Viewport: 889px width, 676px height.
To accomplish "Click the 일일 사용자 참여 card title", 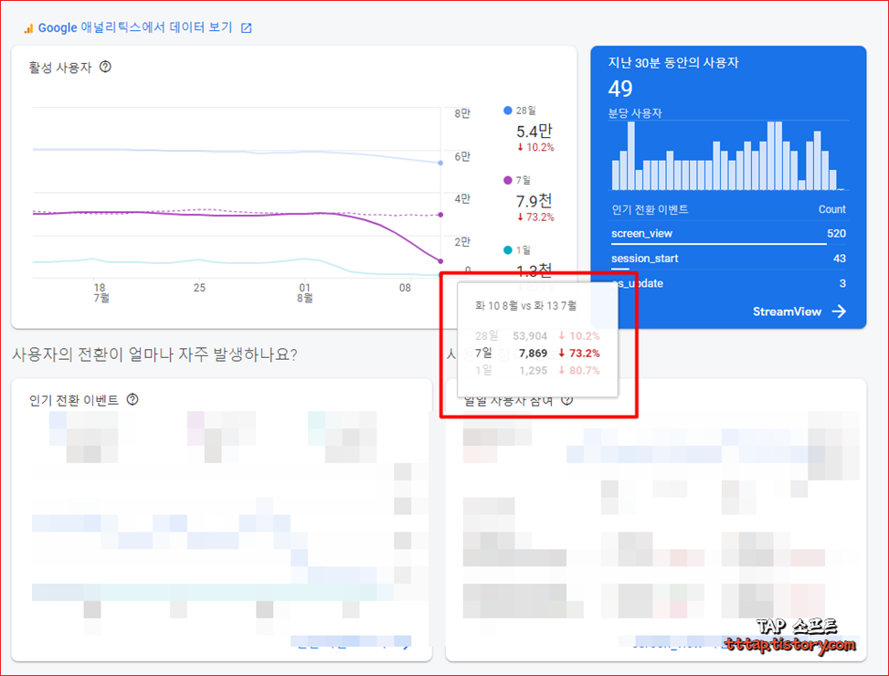I will tap(509, 400).
